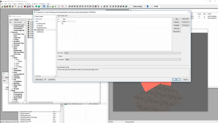Open the Add Property dropdown arrow
Screen dimensions: 218x123
point(45,80)
